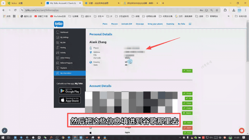
Task: Open the 邮箱 bookmark folder
Action: [135, 16]
